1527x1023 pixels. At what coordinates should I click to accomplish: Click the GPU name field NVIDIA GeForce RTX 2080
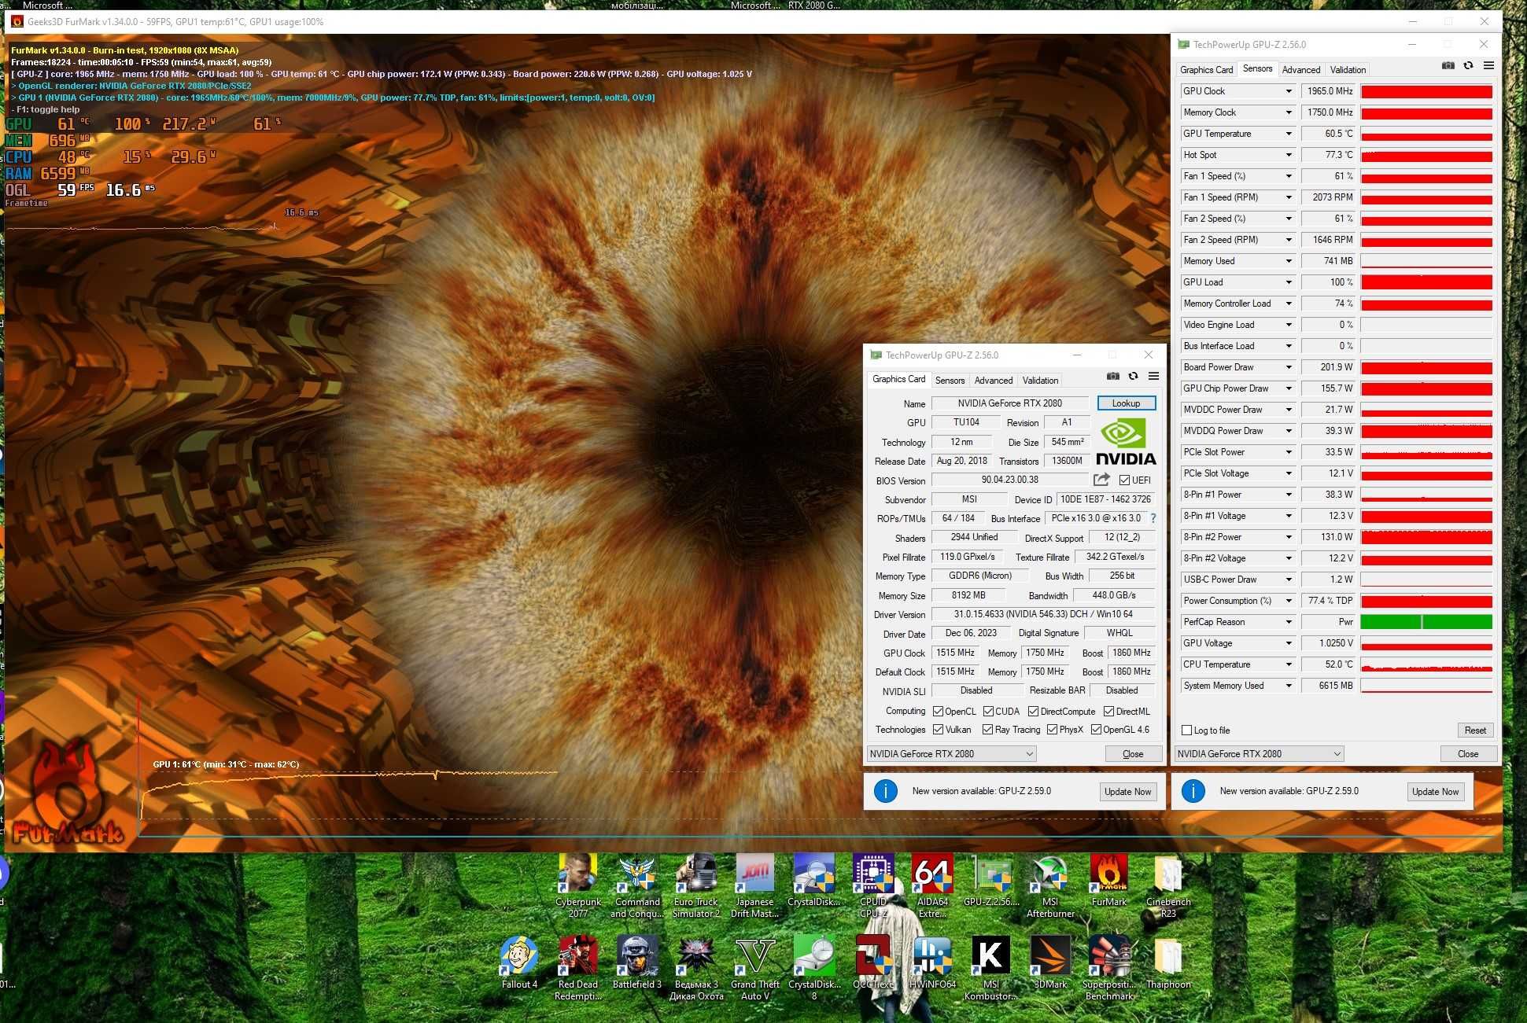pyautogui.click(x=1009, y=403)
